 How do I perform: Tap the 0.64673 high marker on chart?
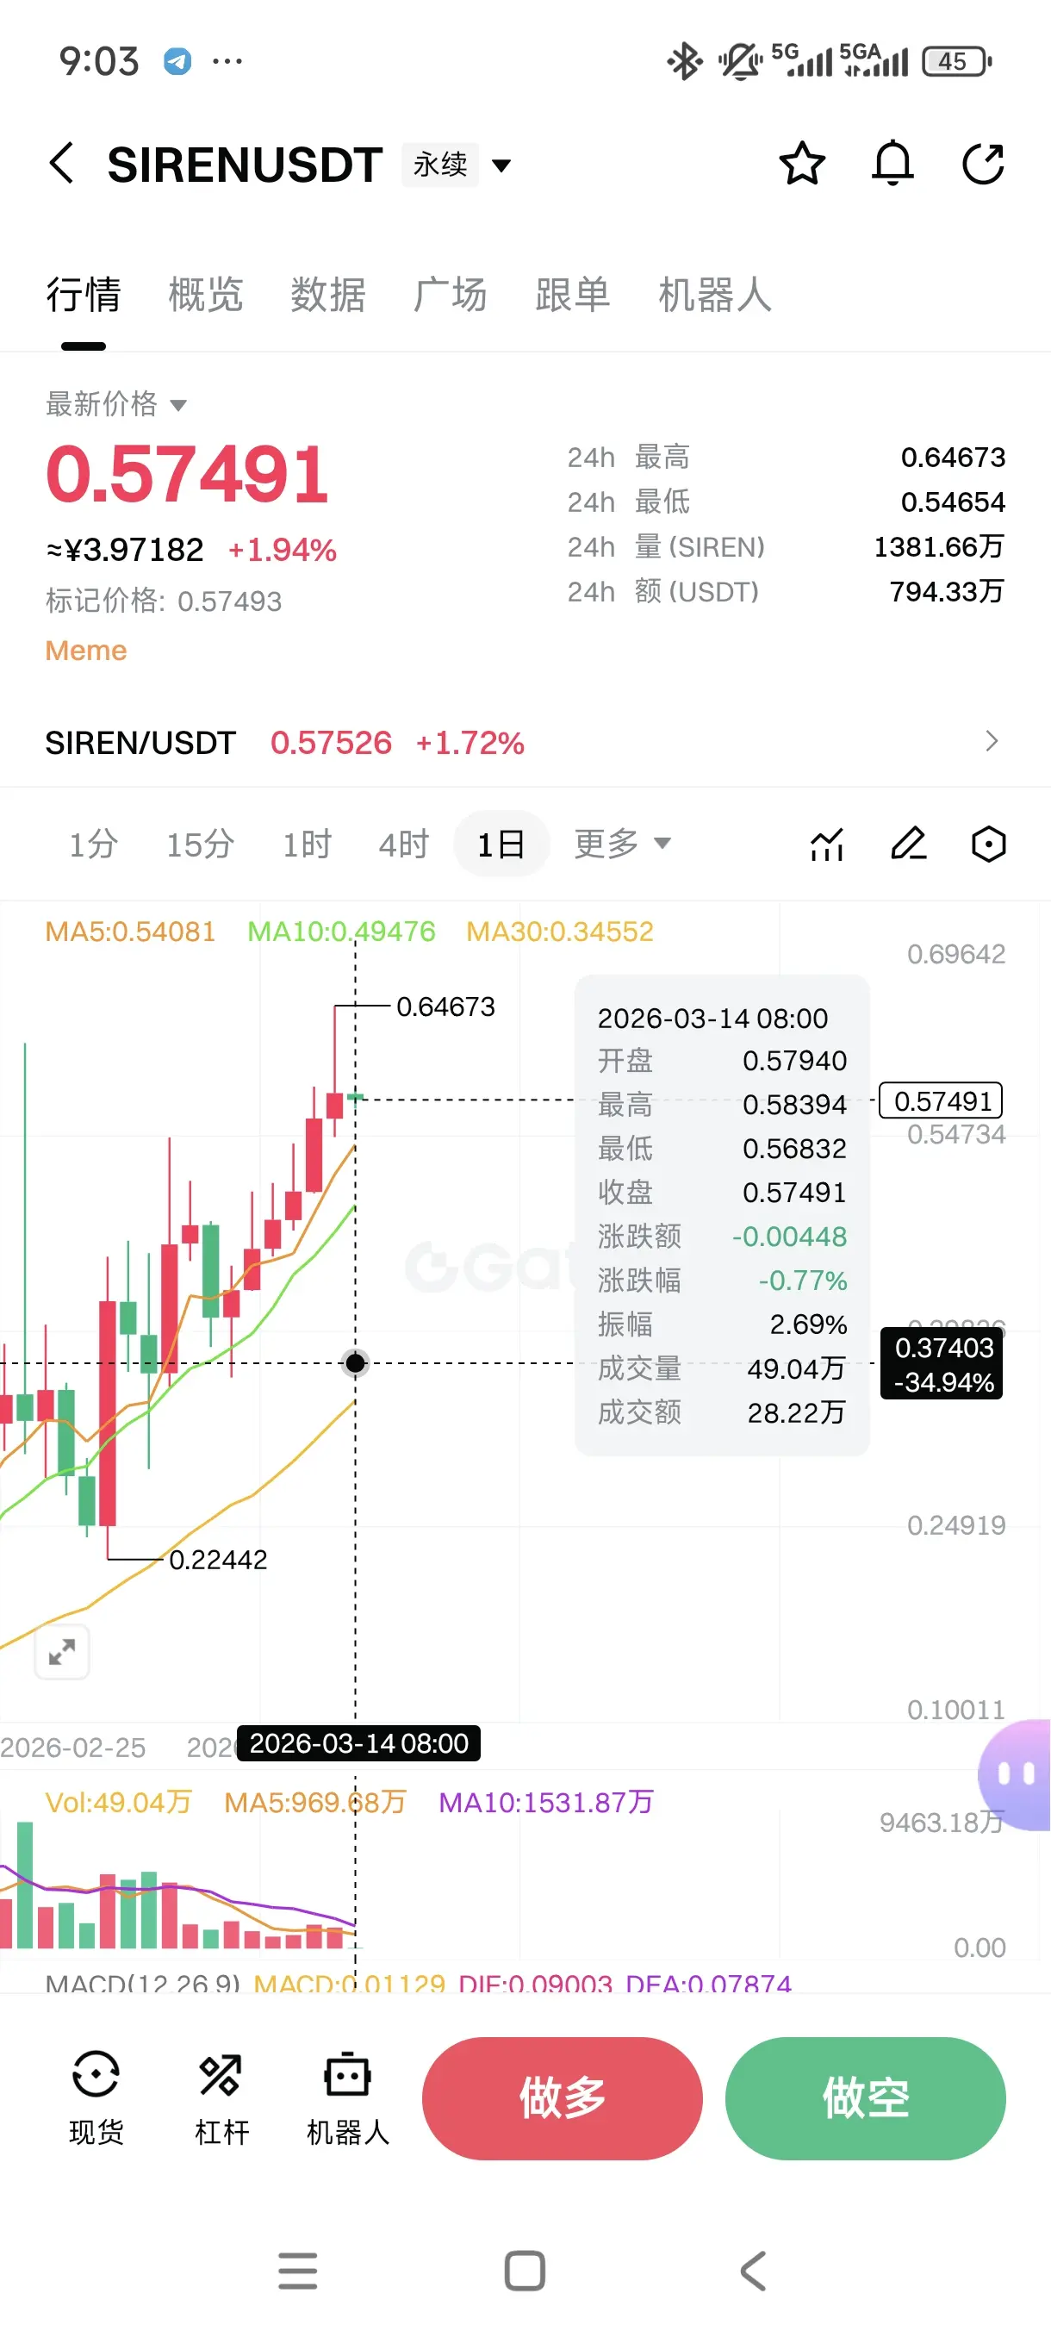click(x=445, y=1006)
